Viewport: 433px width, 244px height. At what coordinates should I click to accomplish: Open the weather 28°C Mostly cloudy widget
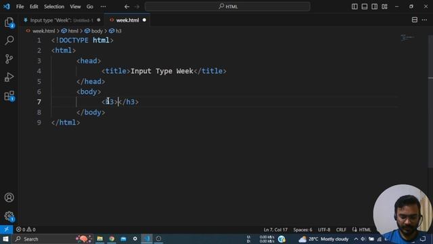tap(323, 239)
